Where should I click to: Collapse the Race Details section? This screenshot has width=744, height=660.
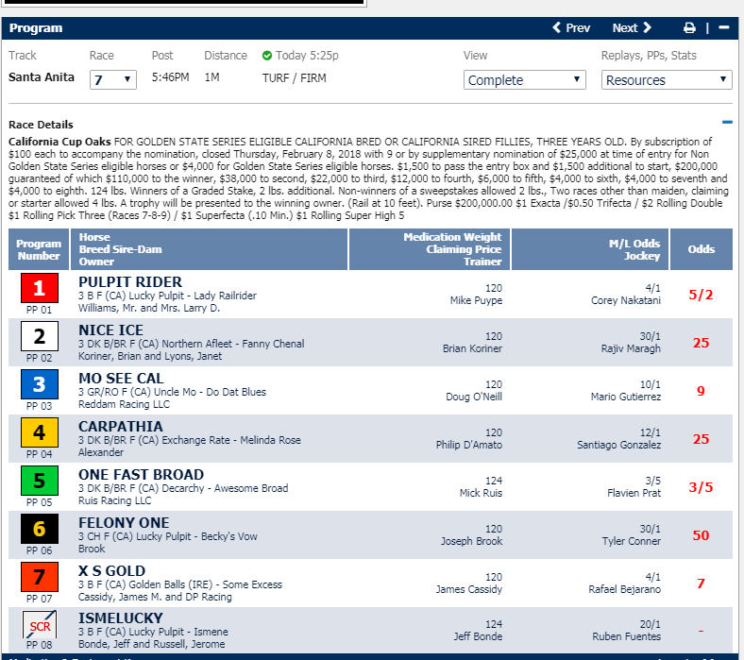click(726, 123)
